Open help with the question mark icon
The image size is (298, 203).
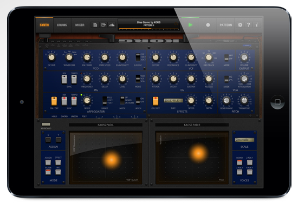tap(248, 25)
